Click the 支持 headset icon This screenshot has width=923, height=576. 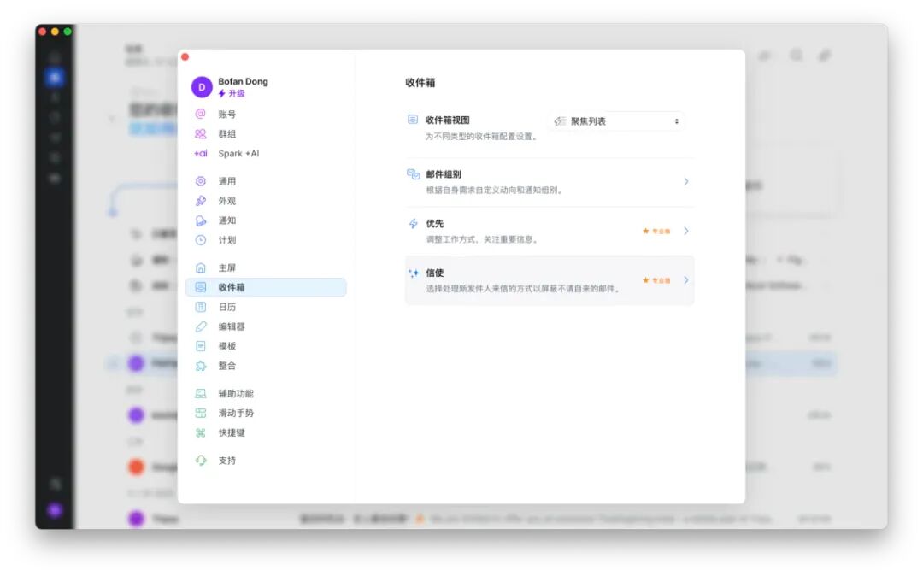point(201,461)
